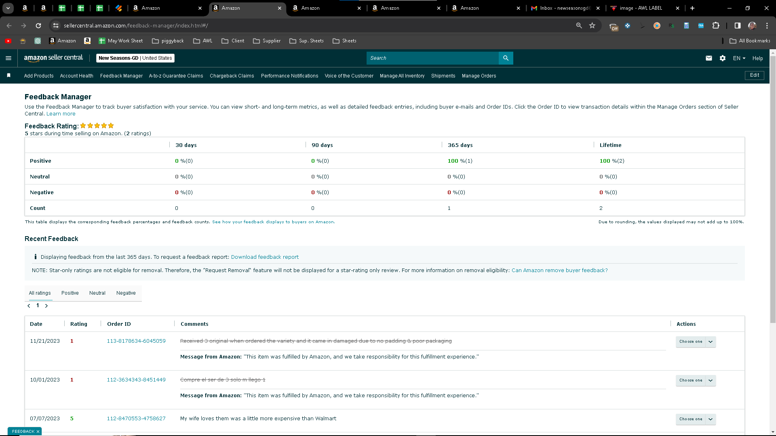Open the All Bookmarks folder

point(750,41)
